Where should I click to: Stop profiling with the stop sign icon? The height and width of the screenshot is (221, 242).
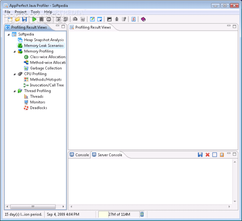49,19
